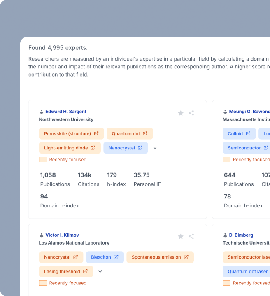Viewport: 270px width, 296px height.
Task: Open external link icon on Semiconductor tag
Action: [x=266, y=148]
